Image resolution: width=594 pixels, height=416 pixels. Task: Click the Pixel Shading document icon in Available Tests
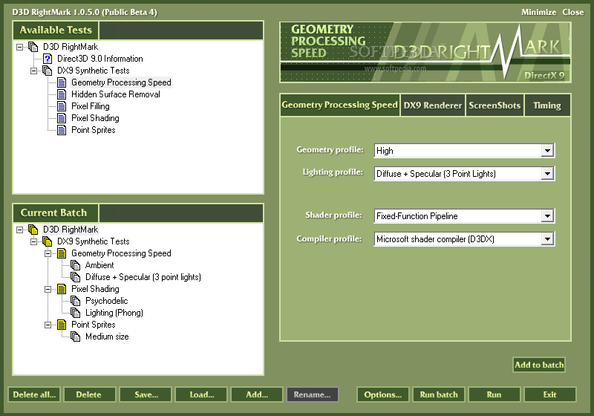[x=62, y=118]
